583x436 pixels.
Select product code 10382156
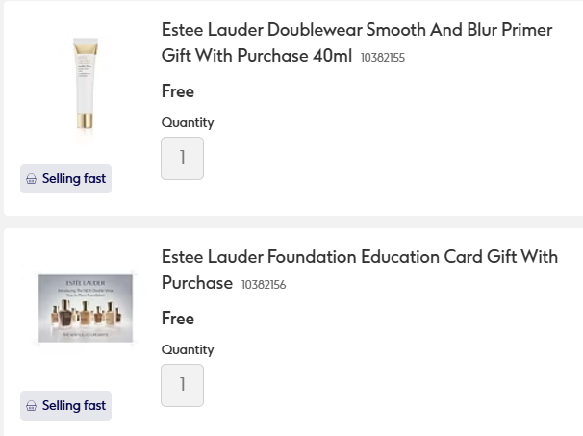click(264, 285)
